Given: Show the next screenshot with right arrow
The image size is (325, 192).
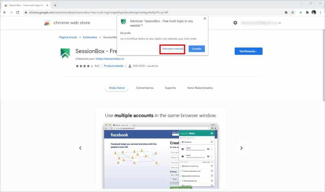Looking at the screenshot, I should [x=241, y=148].
